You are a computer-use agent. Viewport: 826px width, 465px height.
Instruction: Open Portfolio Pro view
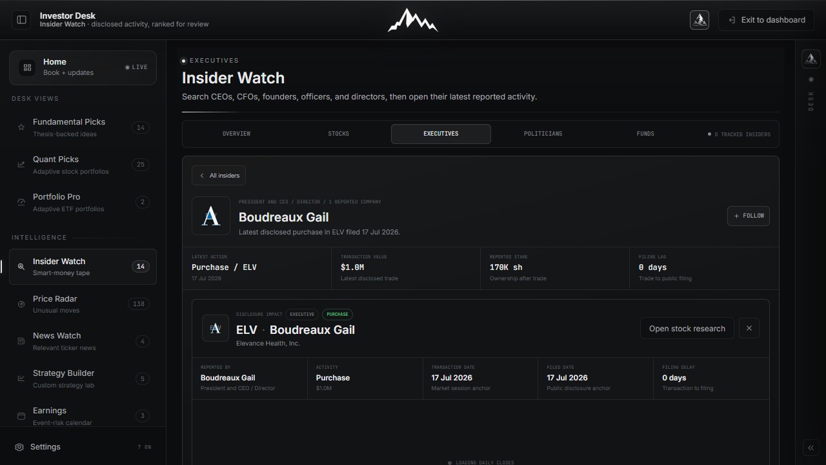click(83, 202)
